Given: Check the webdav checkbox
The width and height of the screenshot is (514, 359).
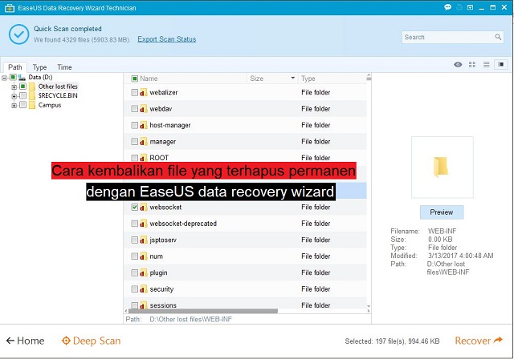Looking at the screenshot, I should click(x=134, y=109).
